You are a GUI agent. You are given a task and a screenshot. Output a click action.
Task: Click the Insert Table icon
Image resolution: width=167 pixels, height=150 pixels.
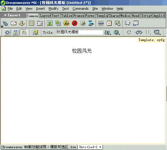click(x=31, y=23)
